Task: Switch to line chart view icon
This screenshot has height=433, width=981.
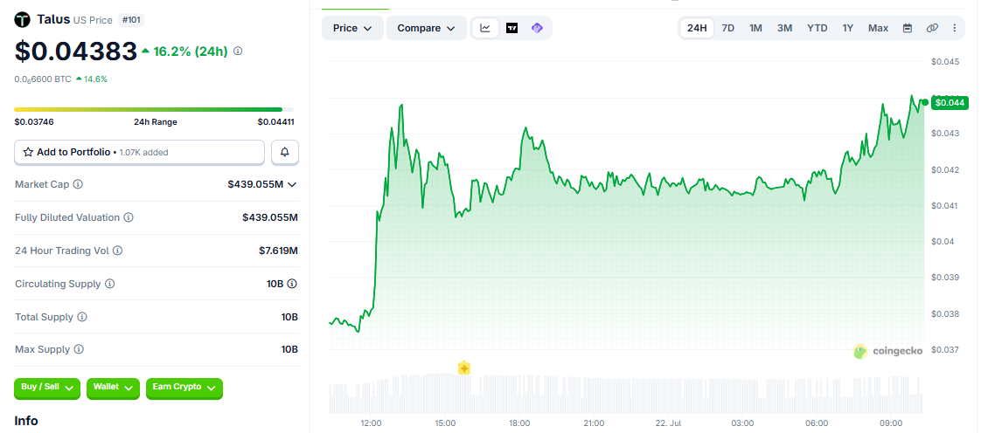Action: (485, 28)
